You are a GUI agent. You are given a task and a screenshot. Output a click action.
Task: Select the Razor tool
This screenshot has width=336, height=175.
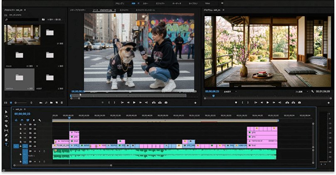coord(6,126)
